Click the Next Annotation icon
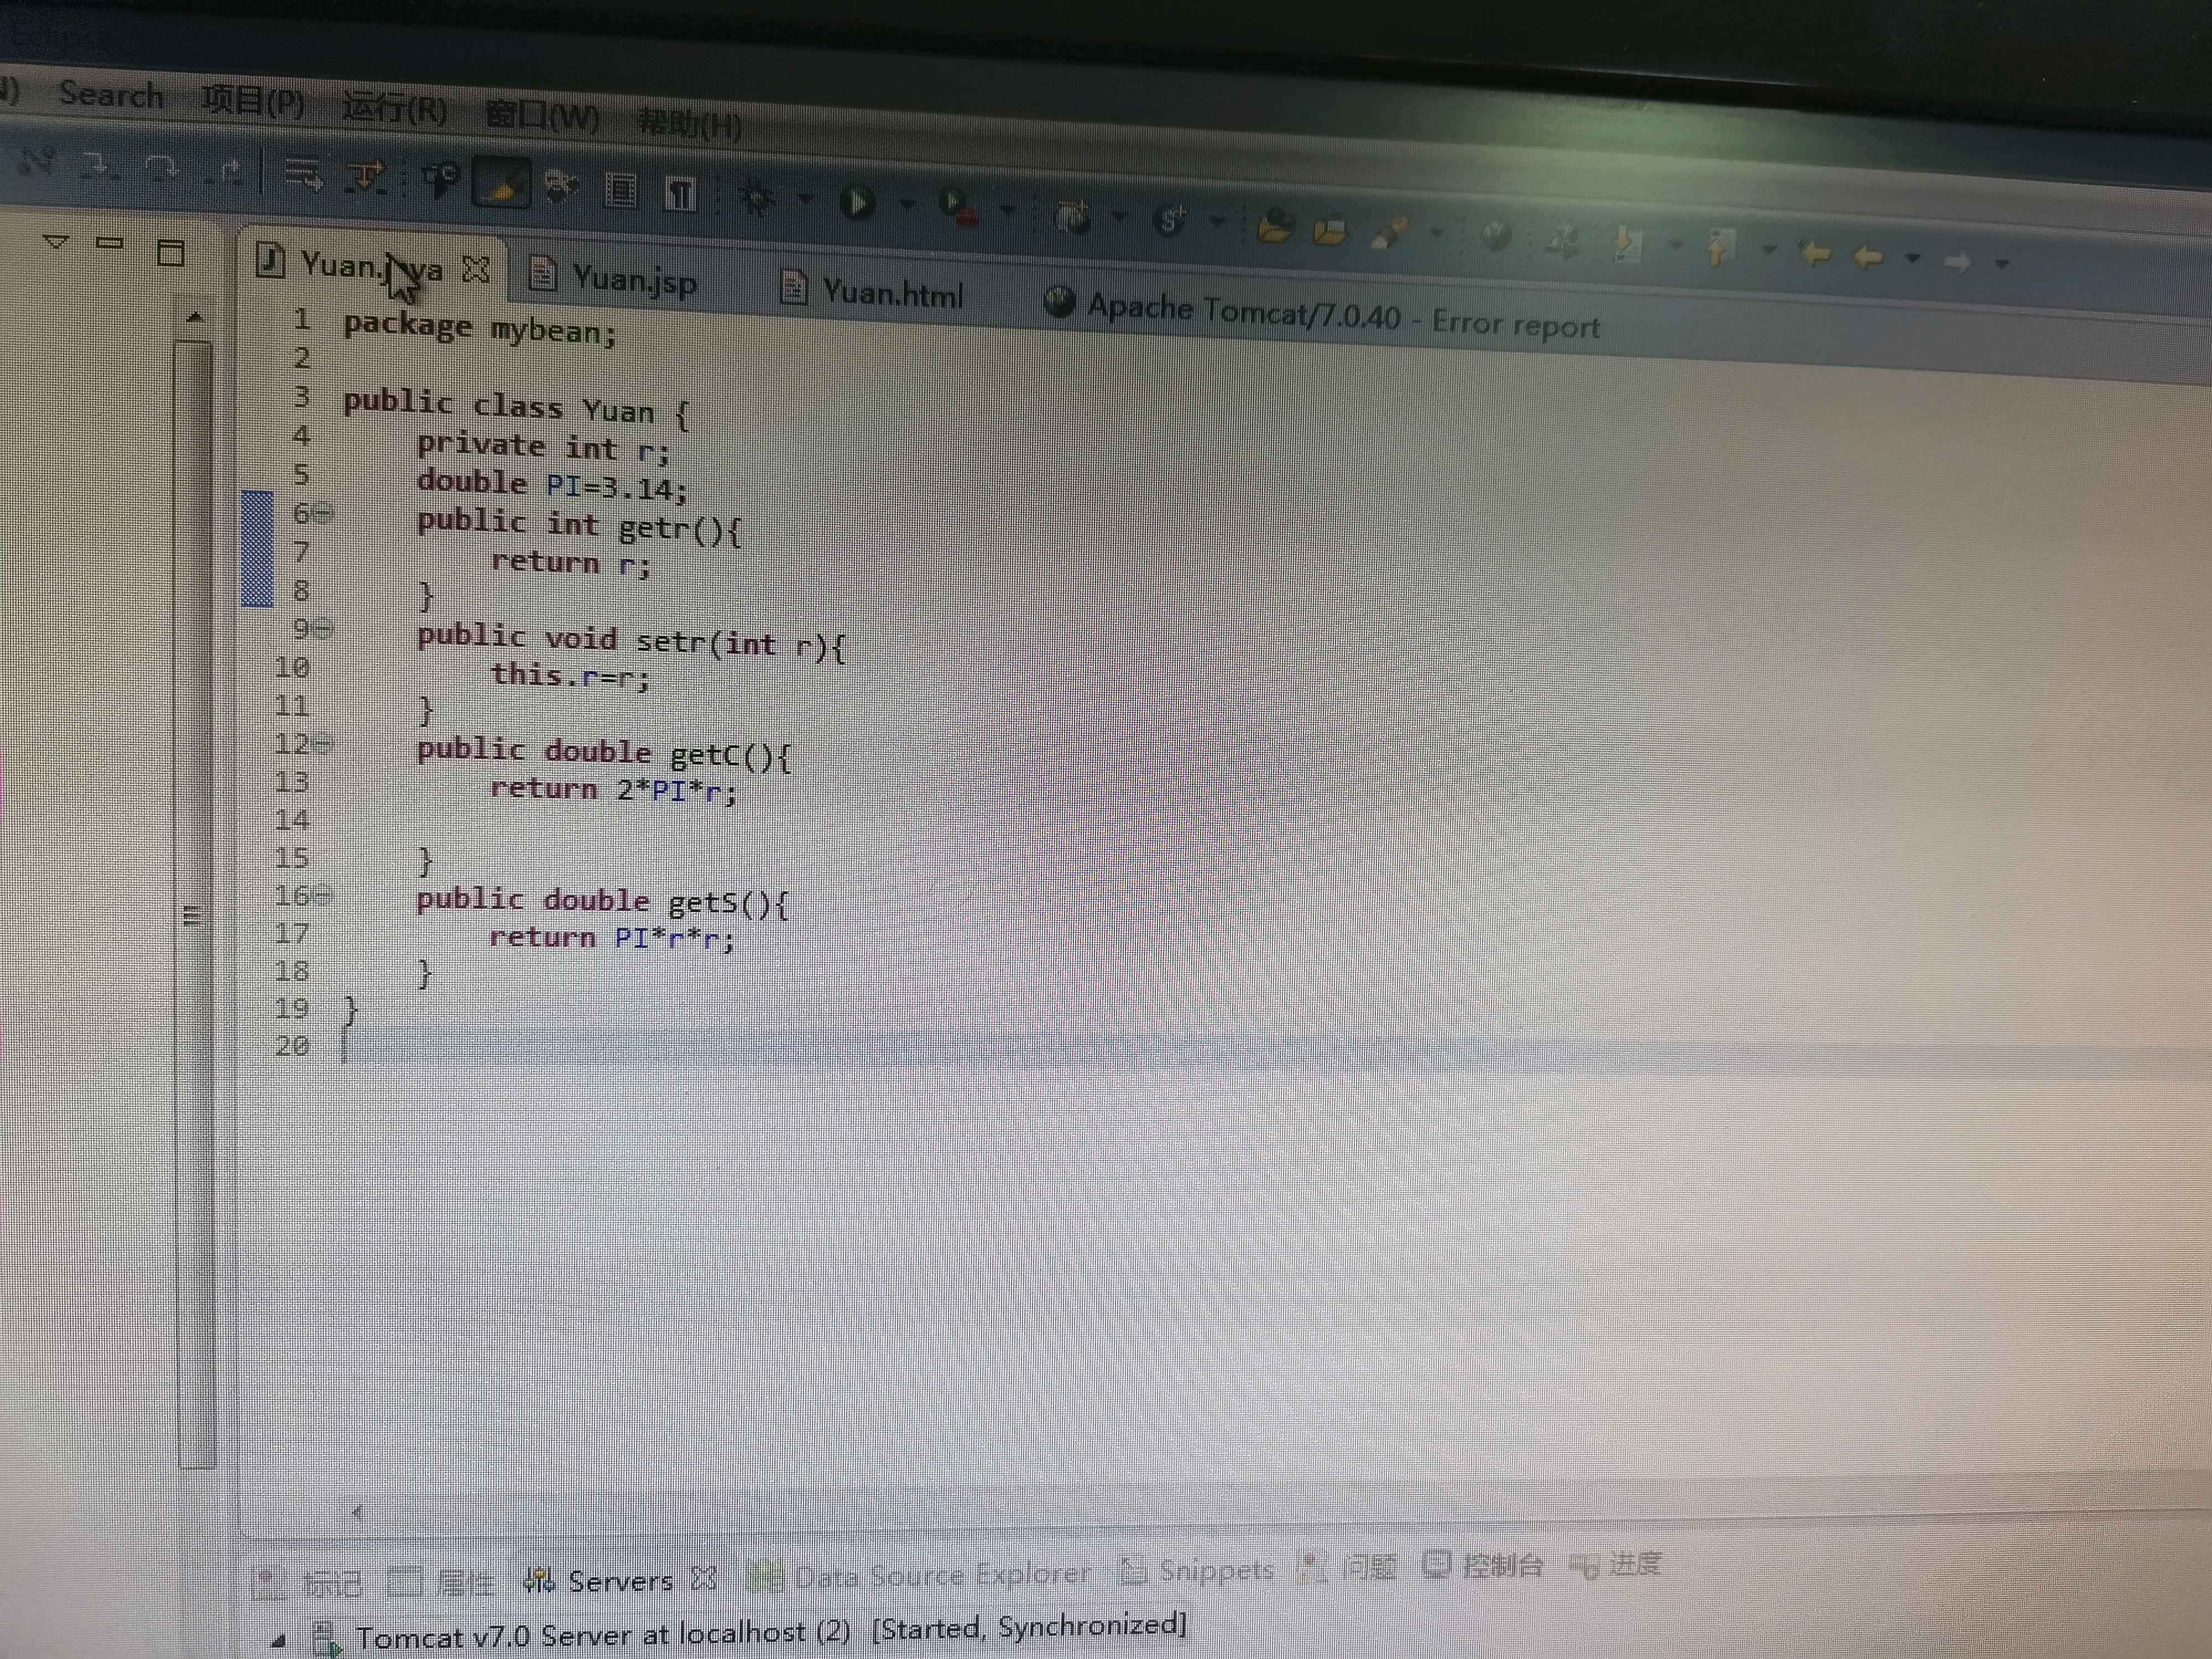Image resolution: width=2212 pixels, height=1659 pixels. point(1627,244)
